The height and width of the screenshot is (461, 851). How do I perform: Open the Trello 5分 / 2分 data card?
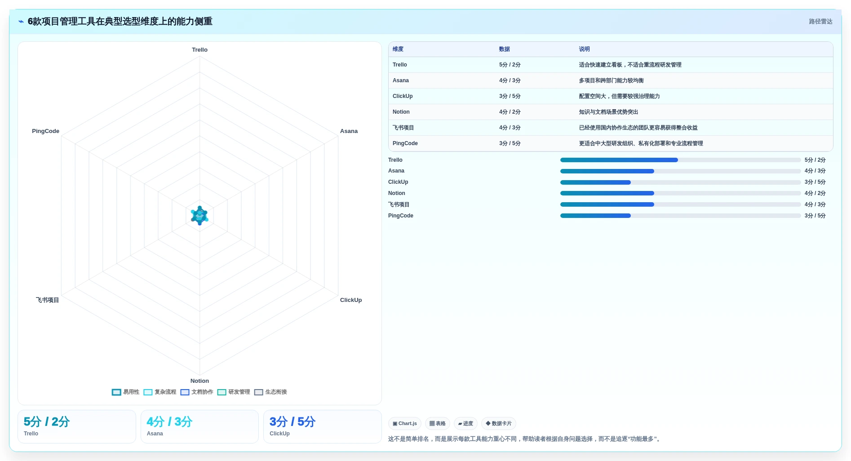pyautogui.click(x=77, y=426)
